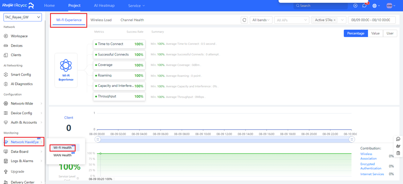
Task: Click the Time to Connect metric
Action: tap(119, 44)
